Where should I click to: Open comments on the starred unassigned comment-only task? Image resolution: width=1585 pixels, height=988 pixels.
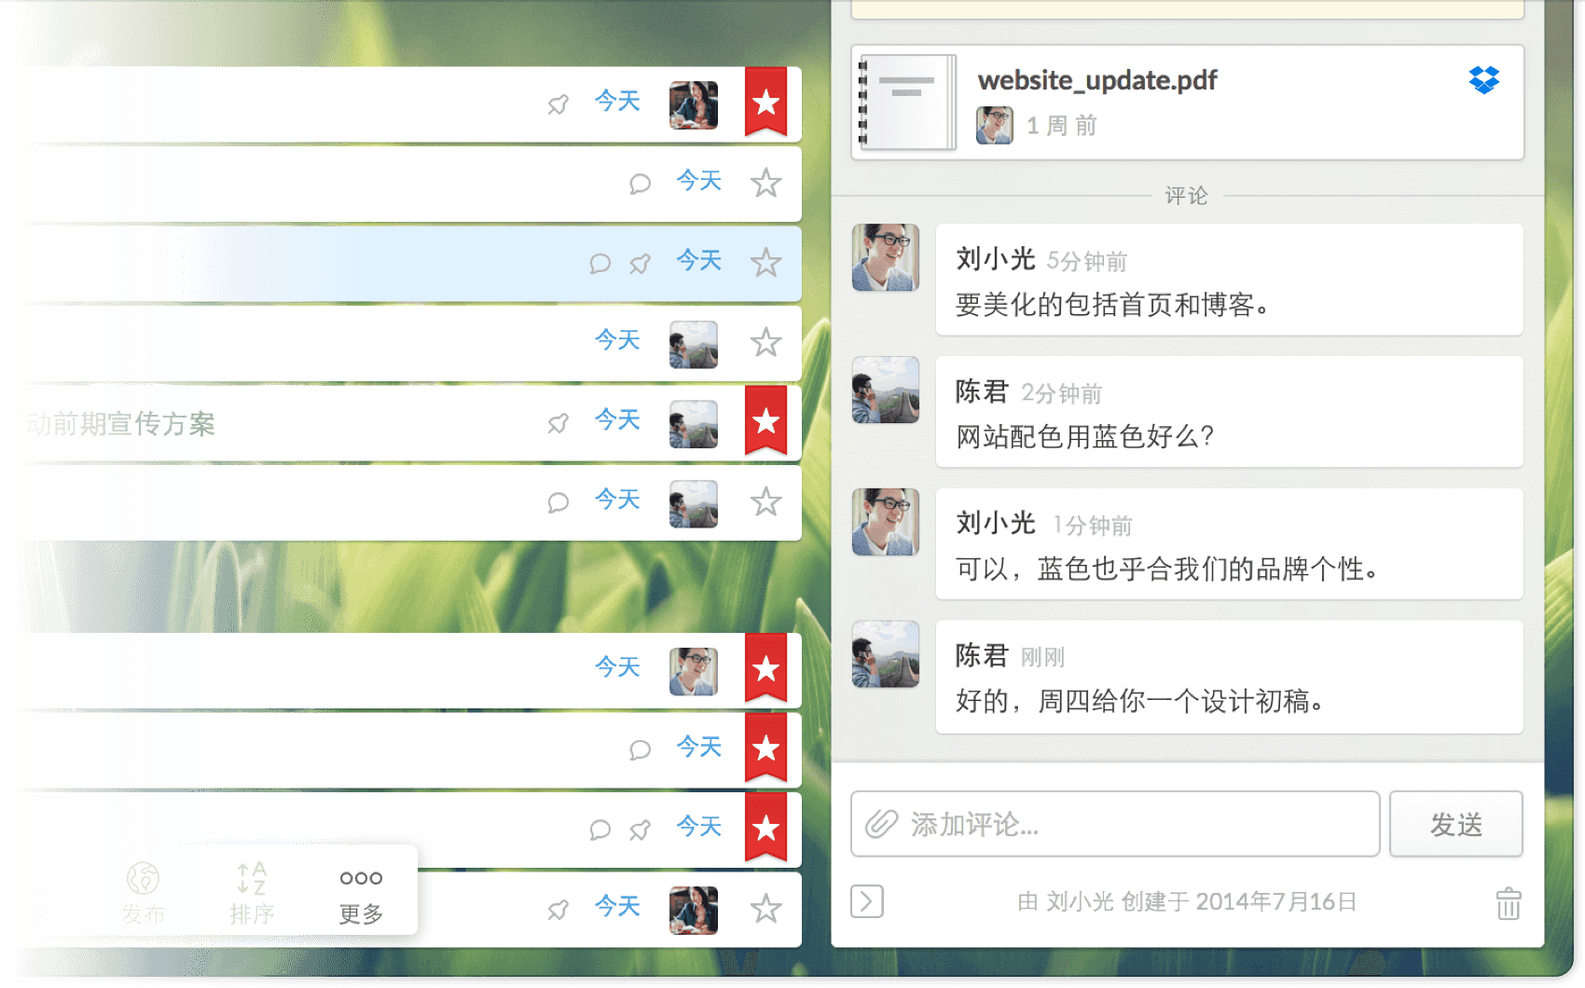pos(640,750)
